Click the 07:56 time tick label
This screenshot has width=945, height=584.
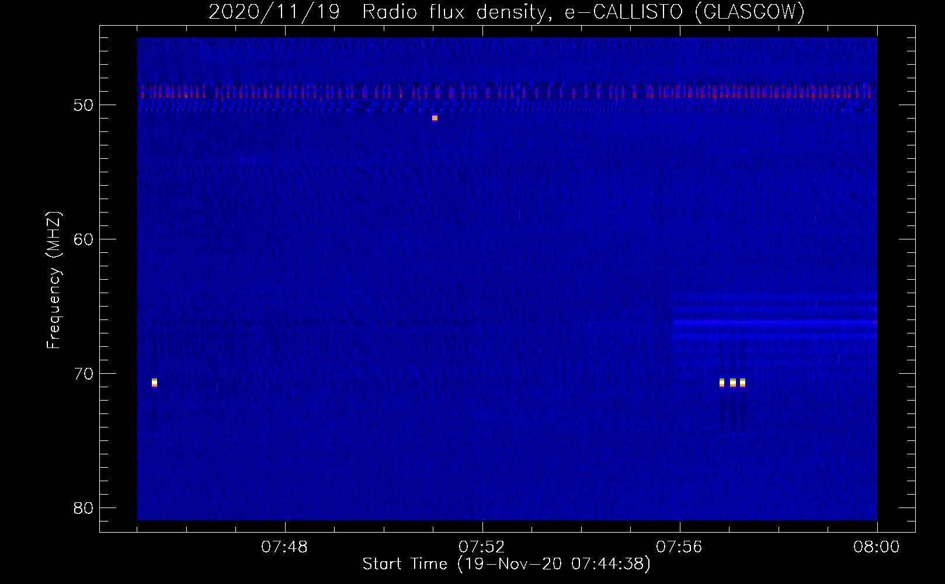point(679,547)
